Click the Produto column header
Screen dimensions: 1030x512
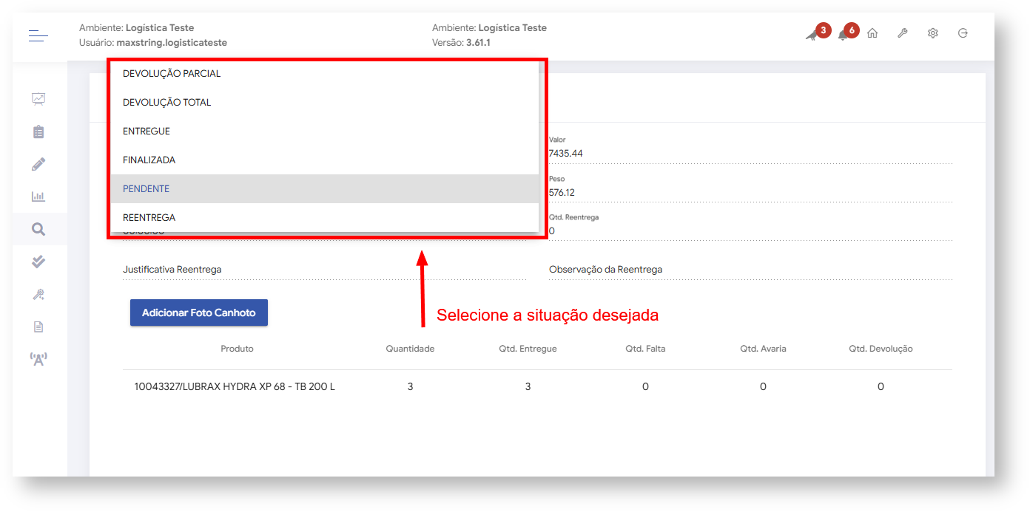point(237,349)
